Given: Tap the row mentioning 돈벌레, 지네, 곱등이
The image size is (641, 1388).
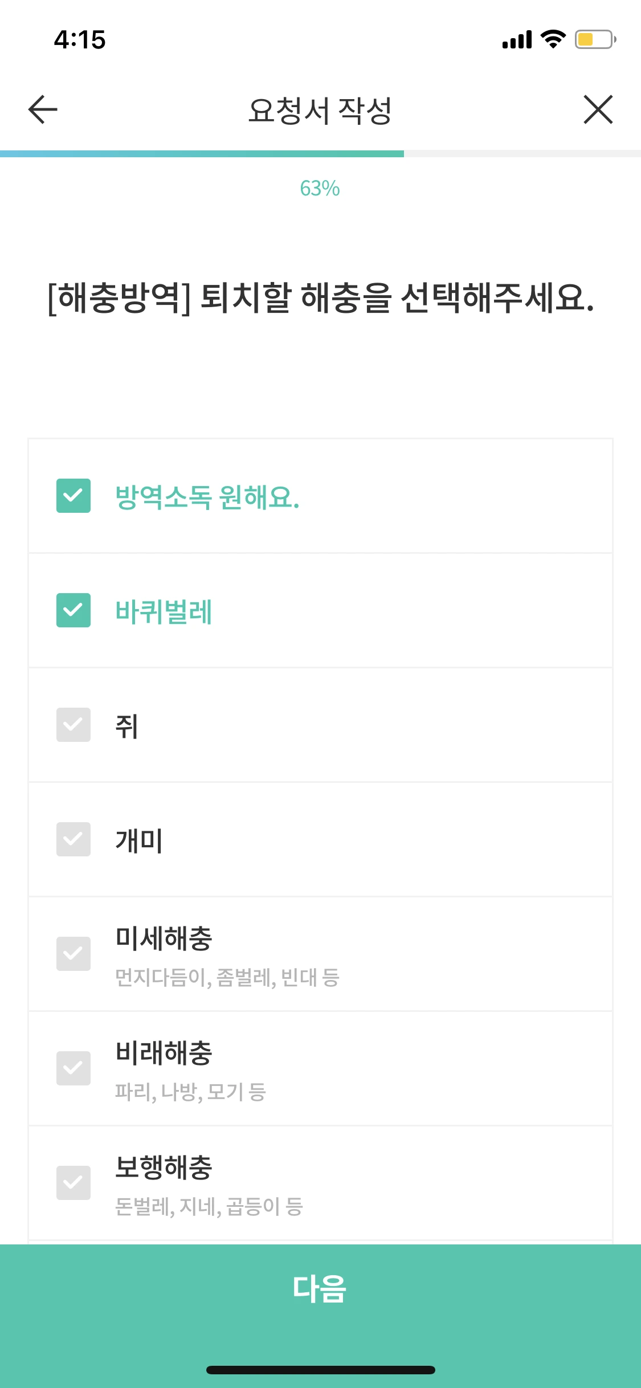Looking at the screenshot, I should point(208,1207).
